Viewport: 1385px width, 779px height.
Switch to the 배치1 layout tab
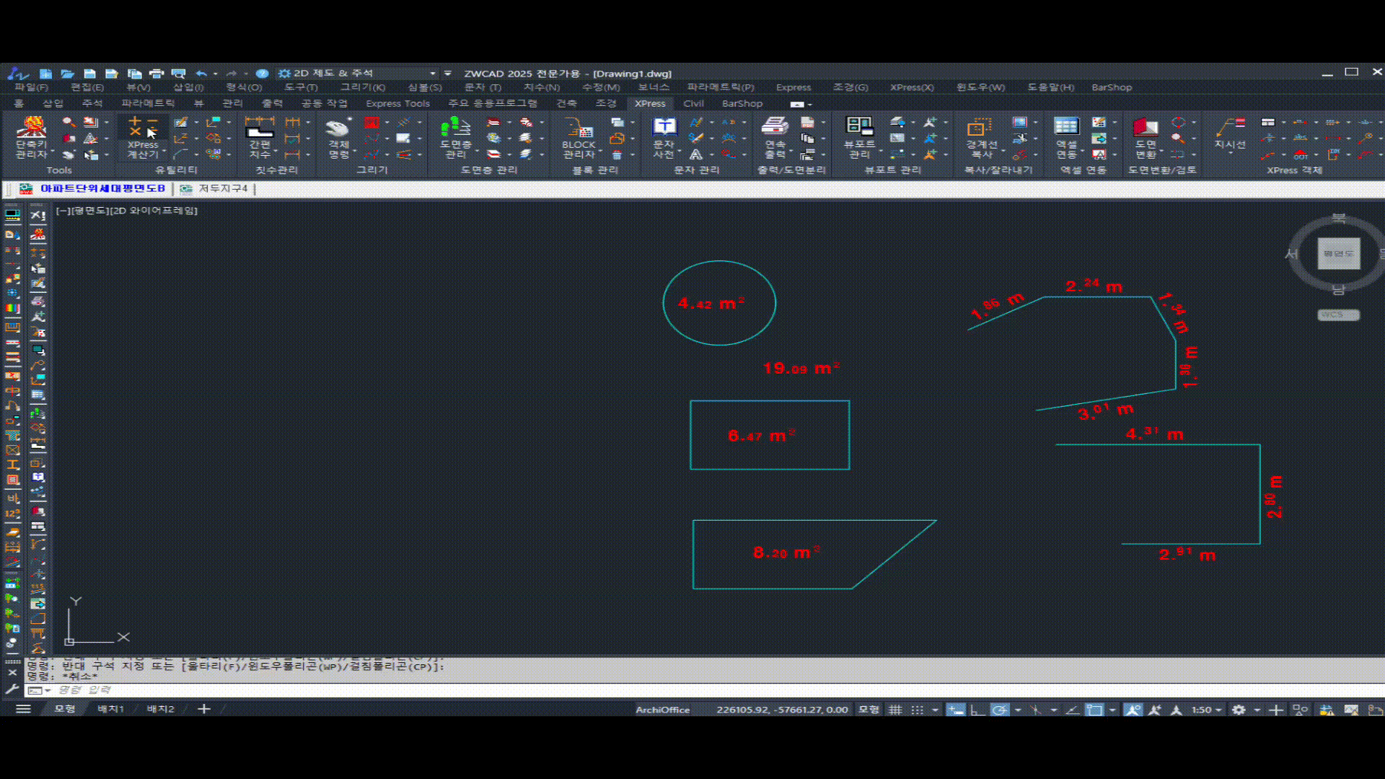tap(110, 709)
